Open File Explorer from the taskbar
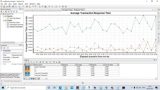 pyautogui.click(x=66, y=88)
